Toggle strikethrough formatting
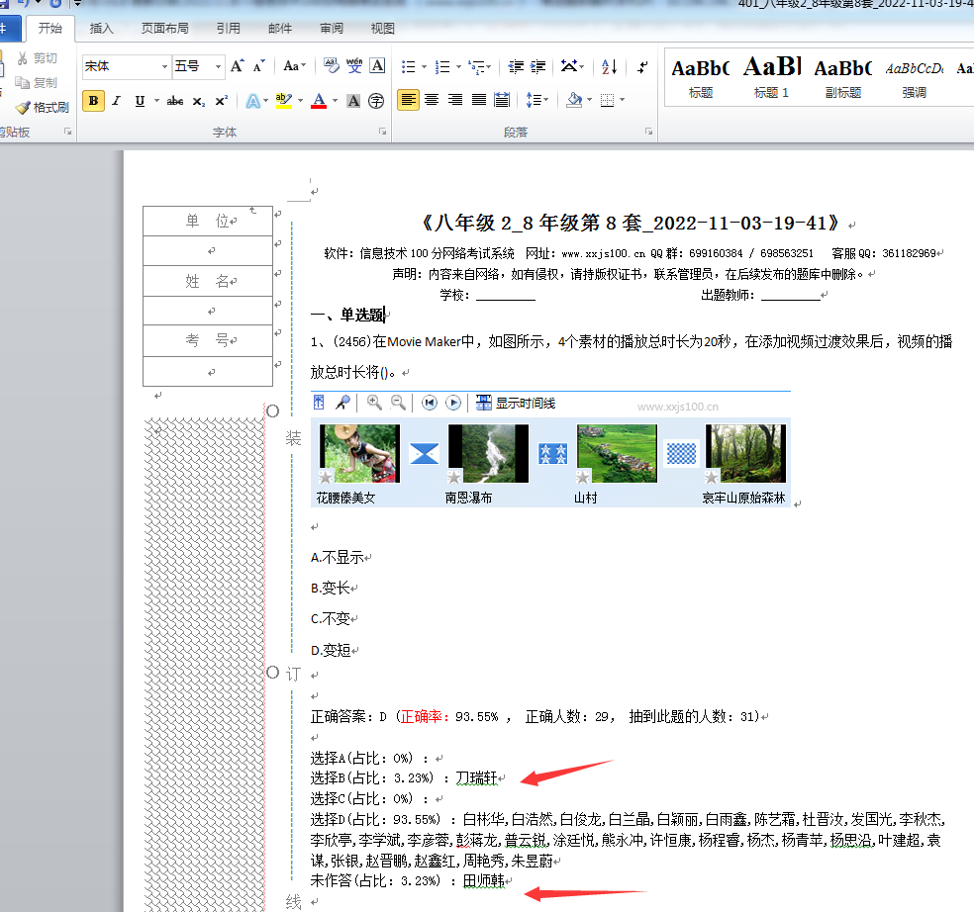The width and height of the screenshot is (974, 912). pos(175,101)
